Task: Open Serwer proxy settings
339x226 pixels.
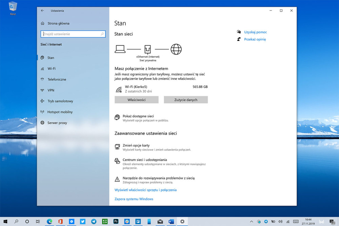Action: 73,123
